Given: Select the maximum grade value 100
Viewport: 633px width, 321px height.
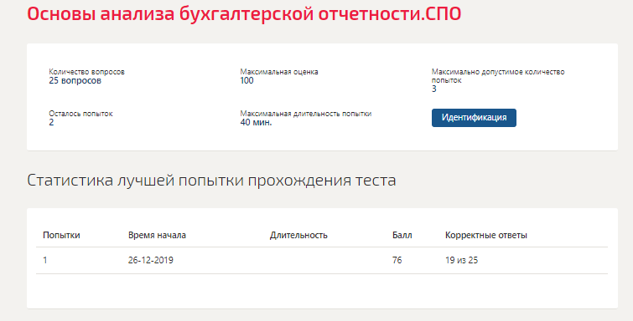Looking at the screenshot, I should [x=246, y=80].
